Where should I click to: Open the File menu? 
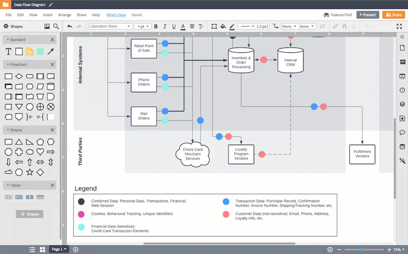(x=8, y=15)
